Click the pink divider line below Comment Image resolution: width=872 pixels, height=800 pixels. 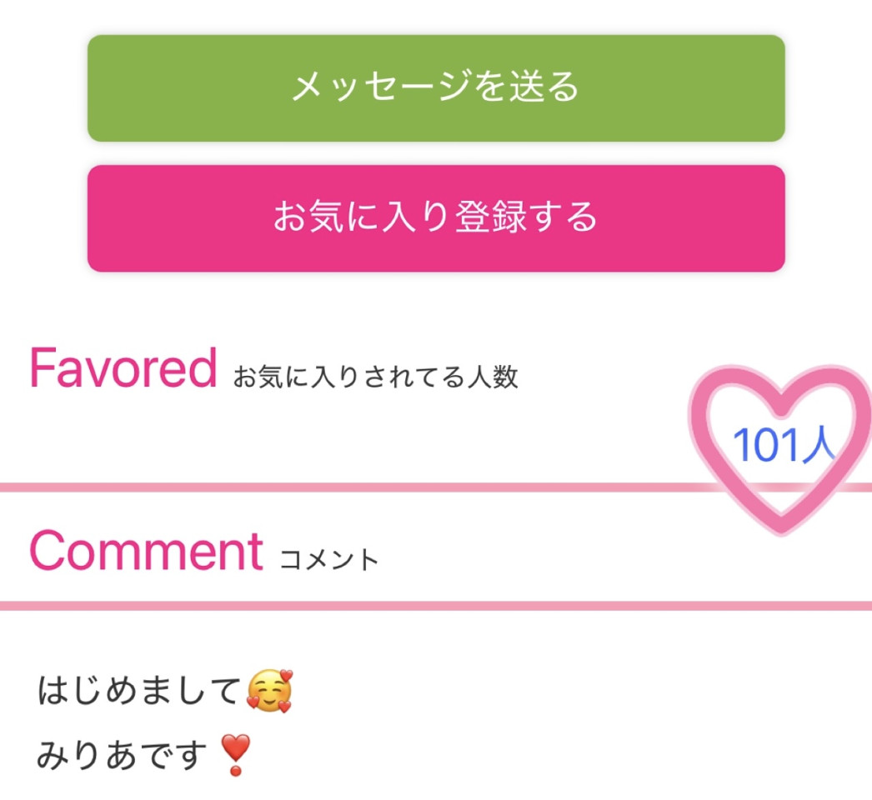[x=435, y=606]
